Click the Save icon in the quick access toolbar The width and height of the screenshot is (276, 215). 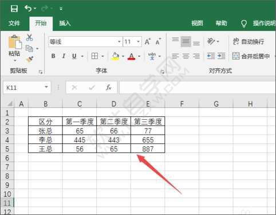coord(14,9)
